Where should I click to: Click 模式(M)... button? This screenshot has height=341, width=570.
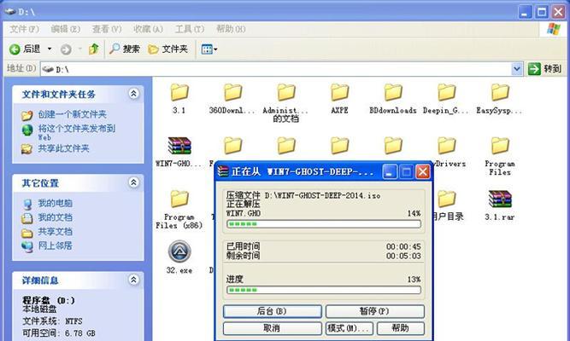(x=350, y=328)
